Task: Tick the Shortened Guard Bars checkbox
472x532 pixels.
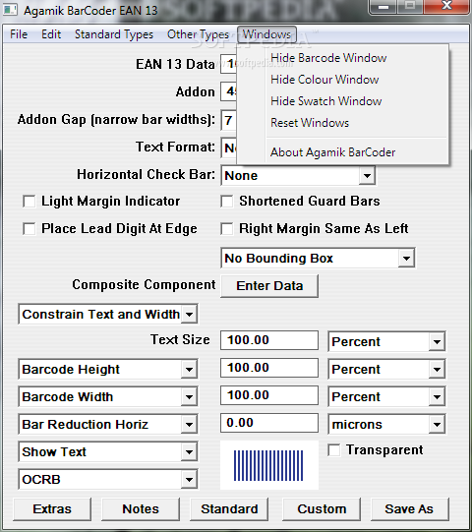Action: pos(227,202)
